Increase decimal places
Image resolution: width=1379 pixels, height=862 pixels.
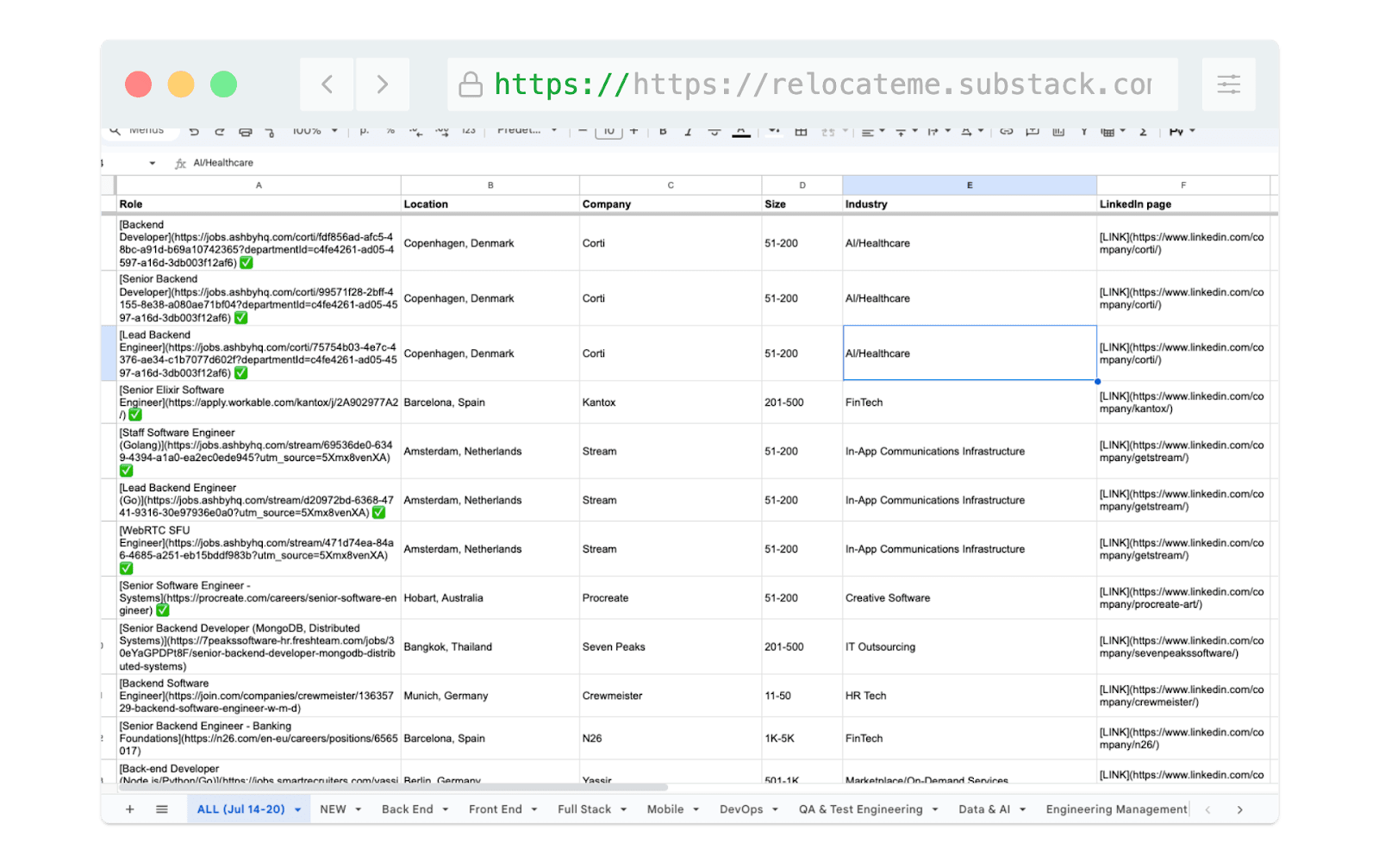click(442, 131)
